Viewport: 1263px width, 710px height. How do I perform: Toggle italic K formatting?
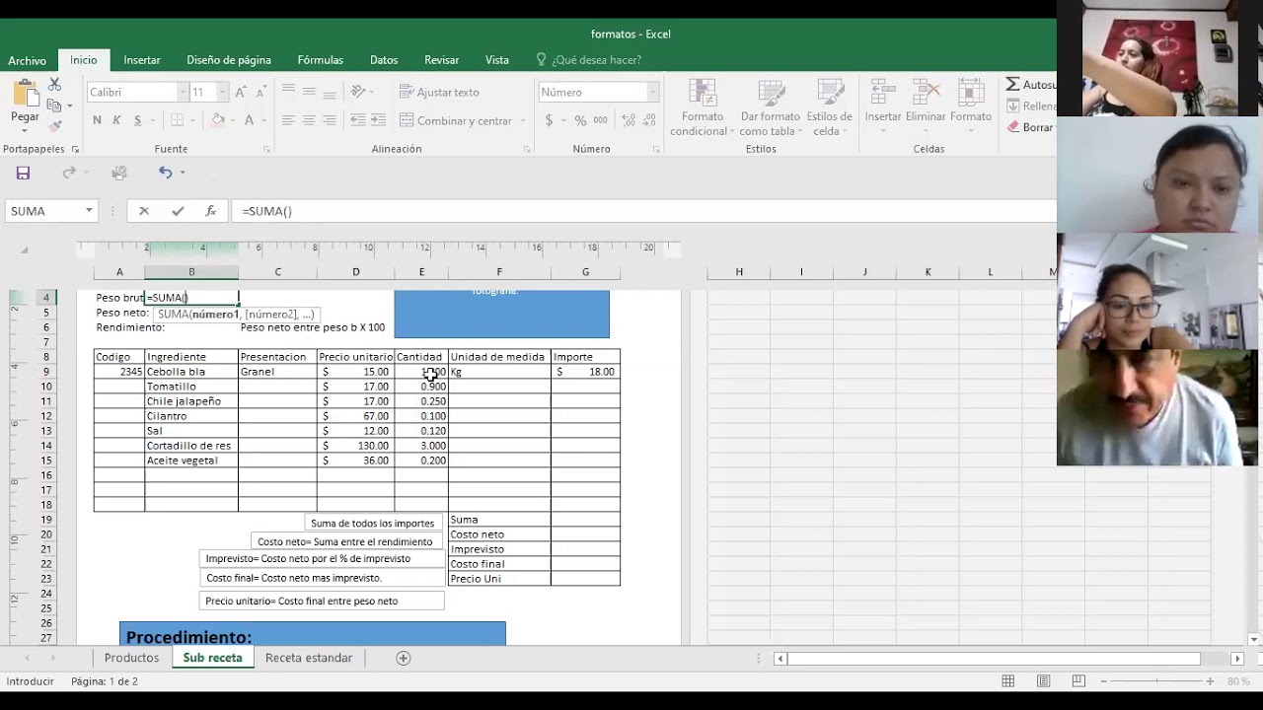[116, 120]
